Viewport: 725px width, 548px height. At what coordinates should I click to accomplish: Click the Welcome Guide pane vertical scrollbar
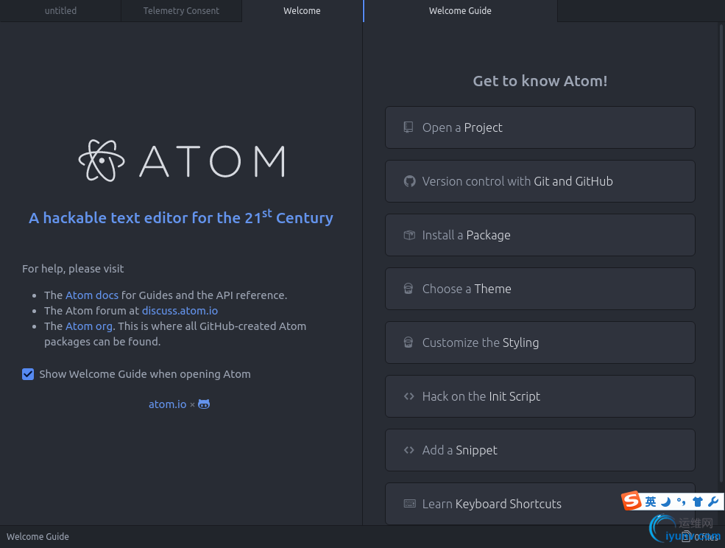point(721,255)
